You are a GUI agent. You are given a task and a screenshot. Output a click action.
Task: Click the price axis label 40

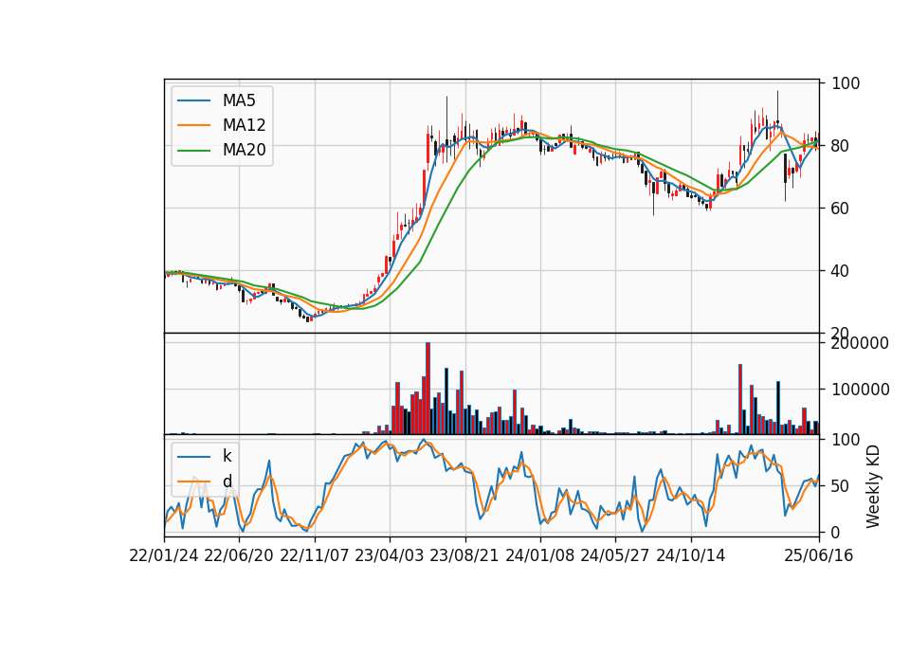pos(840,271)
